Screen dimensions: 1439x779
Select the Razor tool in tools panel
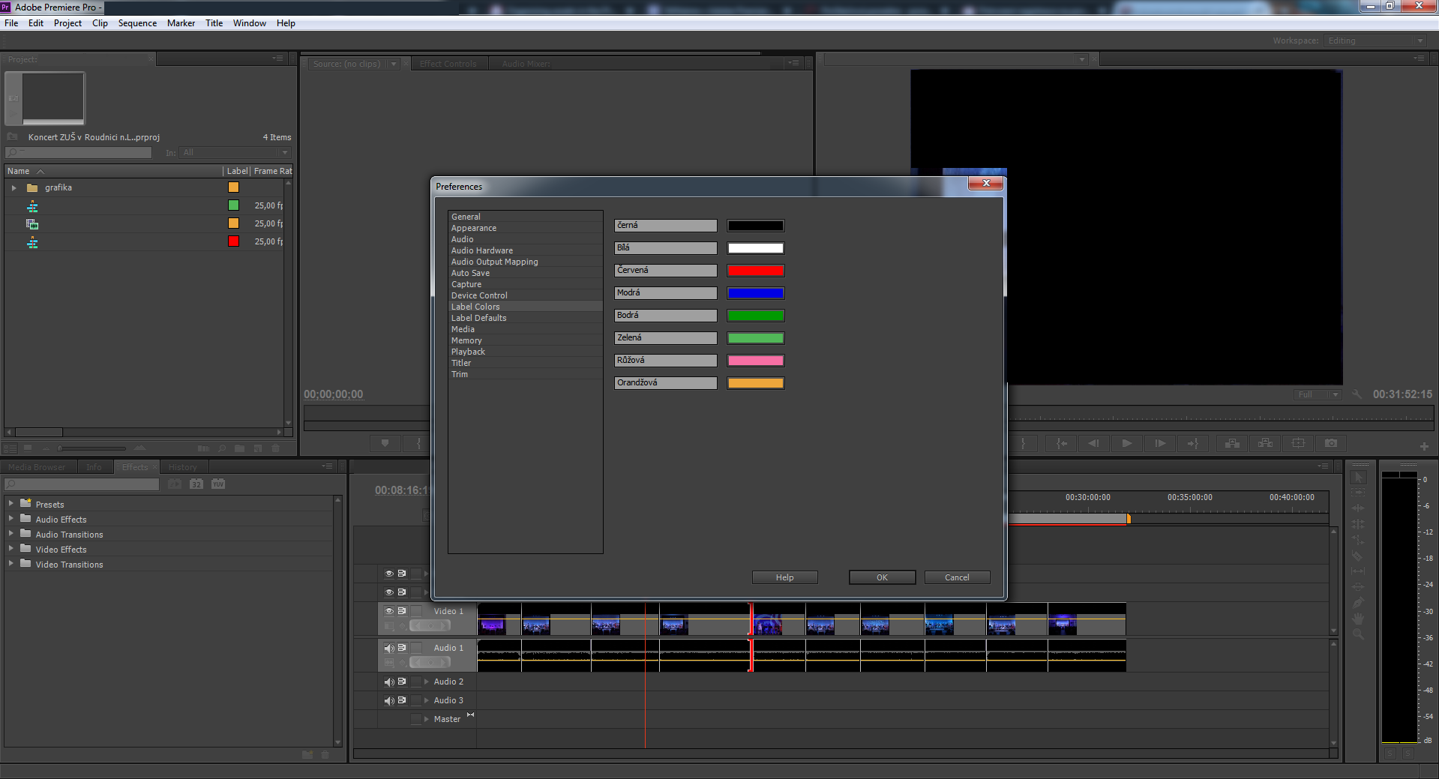pos(1357,556)
